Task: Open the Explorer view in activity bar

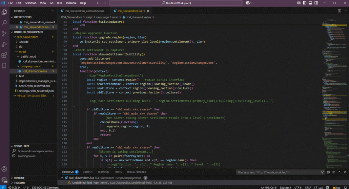Action: coord(4,12)
